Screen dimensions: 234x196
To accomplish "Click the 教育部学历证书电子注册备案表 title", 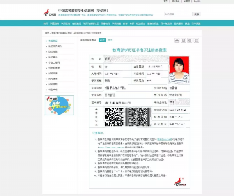I will (139, 50).
